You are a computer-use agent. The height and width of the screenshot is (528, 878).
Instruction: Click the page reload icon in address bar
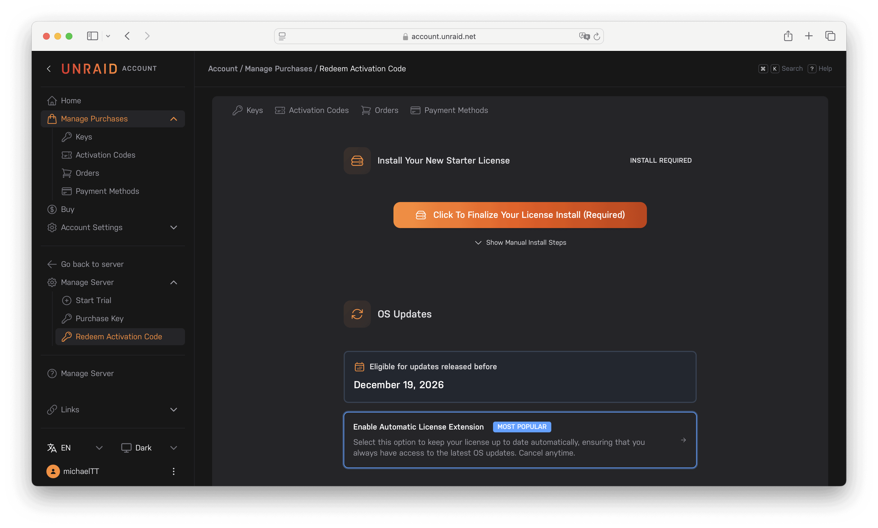pyautogui.click(x=597, y=36)
